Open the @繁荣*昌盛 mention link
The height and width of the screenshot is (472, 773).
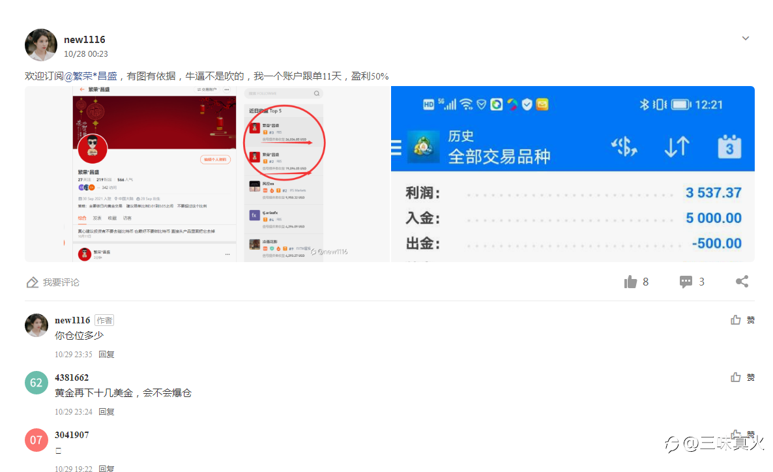point(91,76)
